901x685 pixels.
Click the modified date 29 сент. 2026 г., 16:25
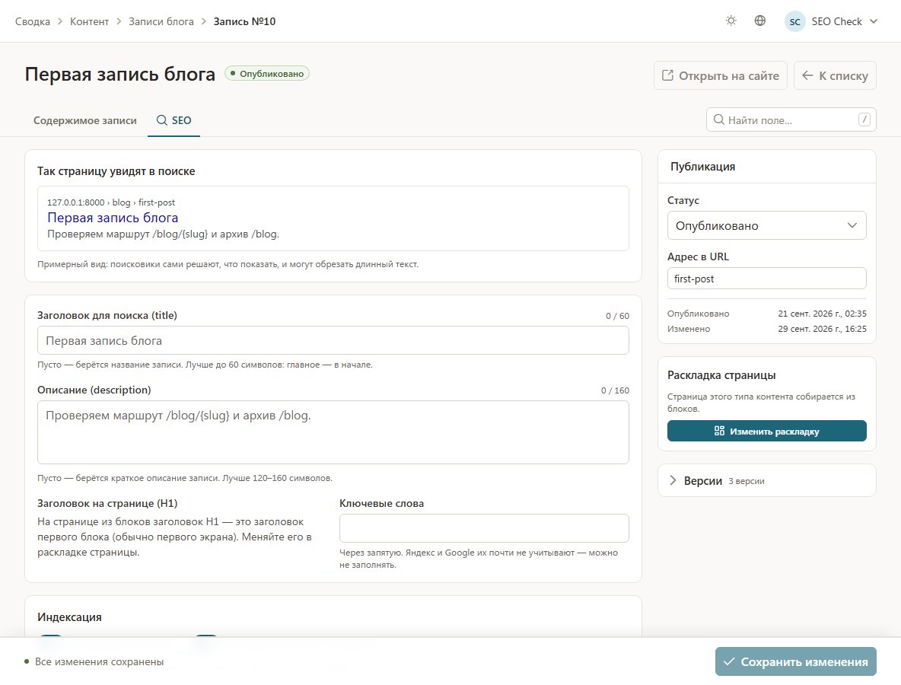823,329
